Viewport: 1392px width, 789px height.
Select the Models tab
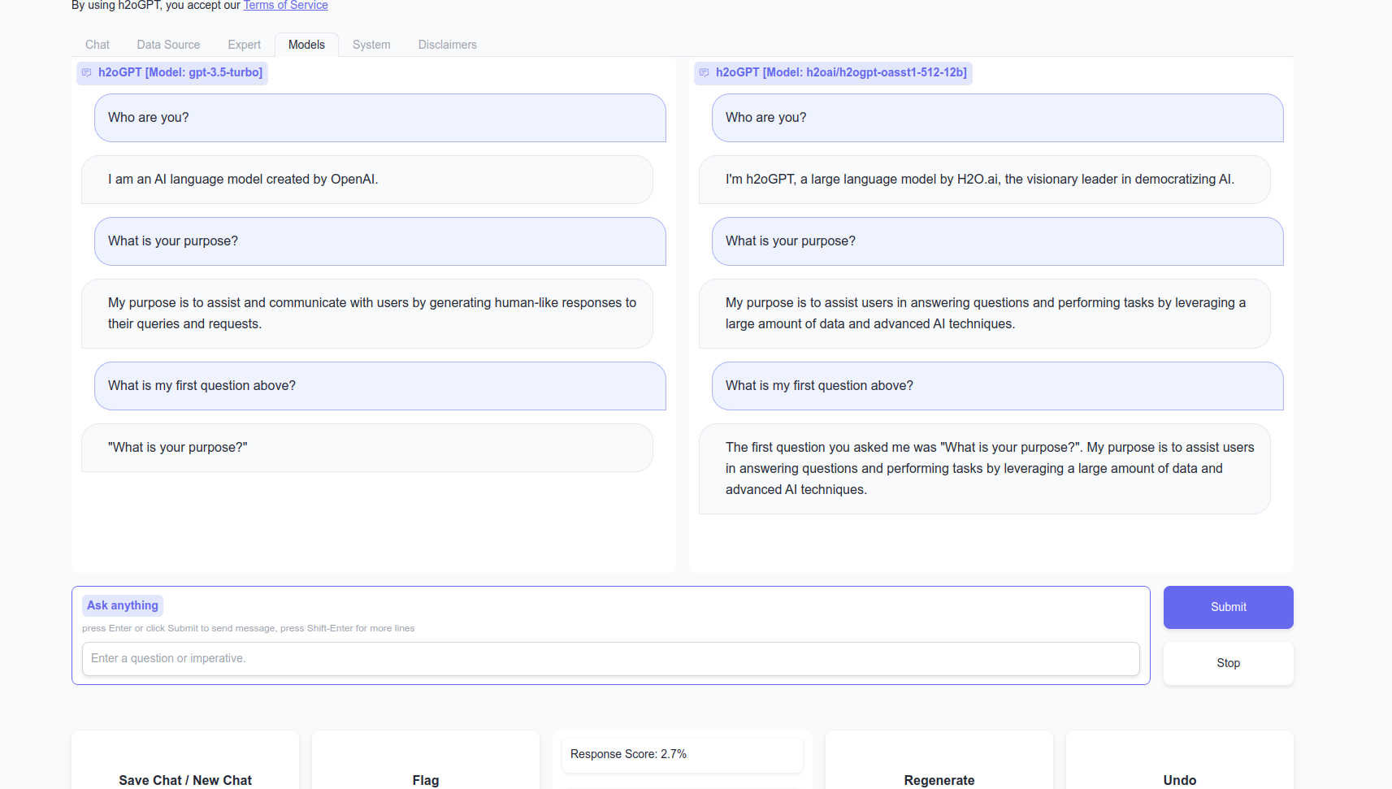click(306, 45)
